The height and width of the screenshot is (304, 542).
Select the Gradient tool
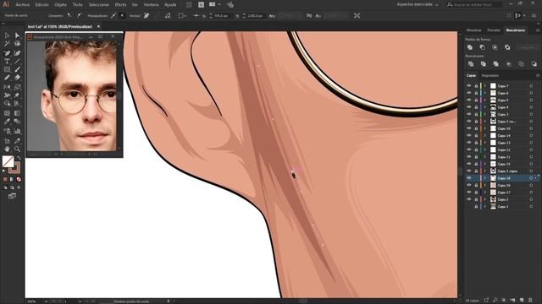(17, 113)
